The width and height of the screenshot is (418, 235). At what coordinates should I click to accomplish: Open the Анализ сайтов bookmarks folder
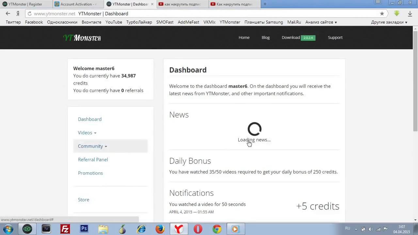coord(321,22)
